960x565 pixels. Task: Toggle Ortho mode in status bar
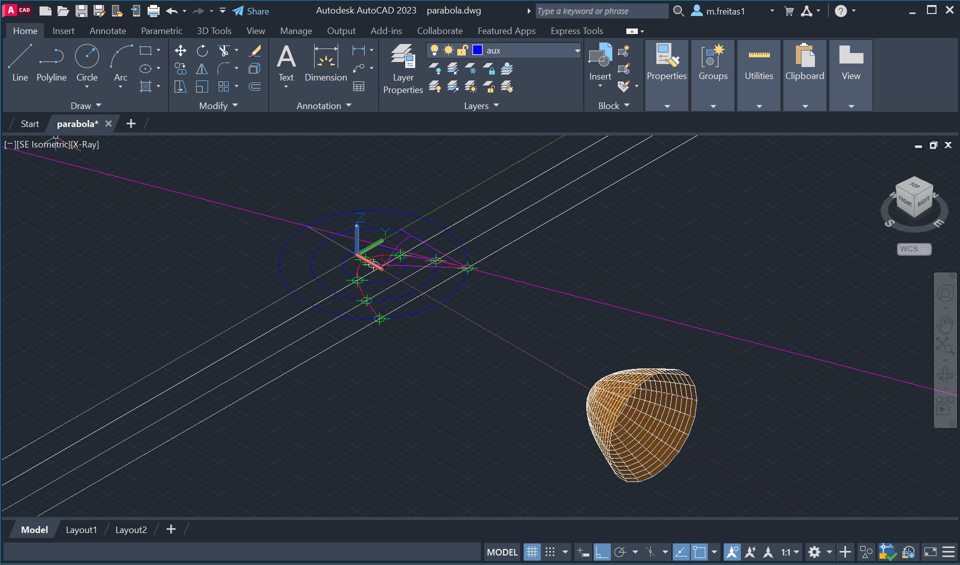(601, 552)
